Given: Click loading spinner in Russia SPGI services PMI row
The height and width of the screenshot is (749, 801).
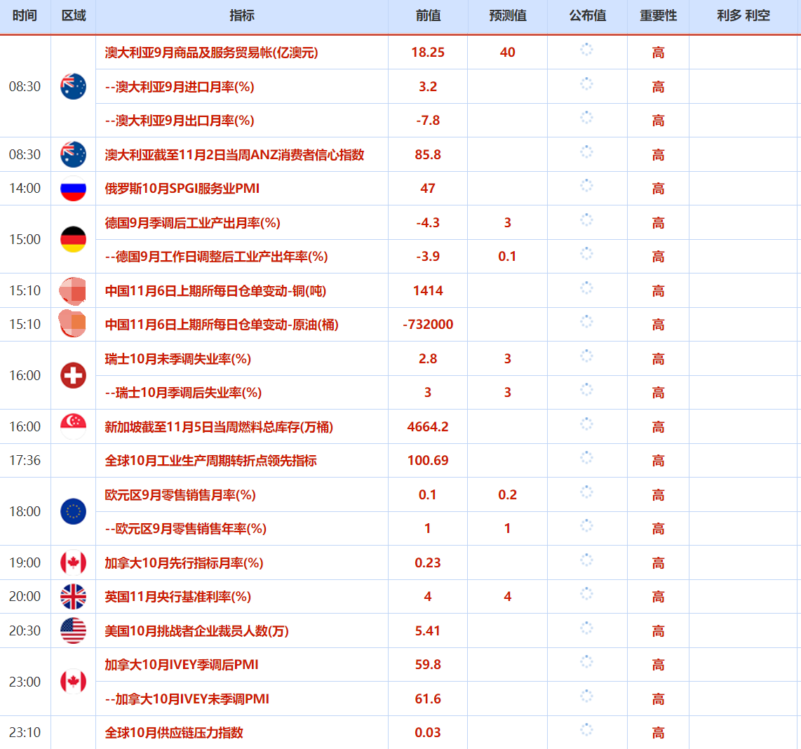Looking at the screenshot, I should (x=586, y=185).
